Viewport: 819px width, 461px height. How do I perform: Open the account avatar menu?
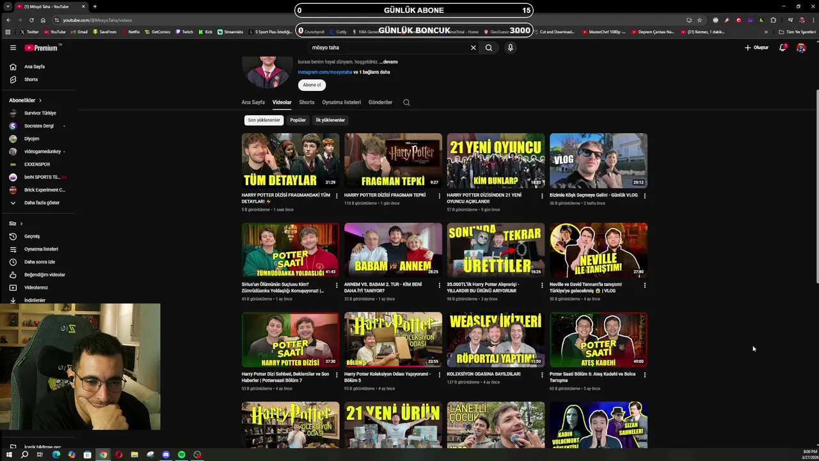[800, 47]
